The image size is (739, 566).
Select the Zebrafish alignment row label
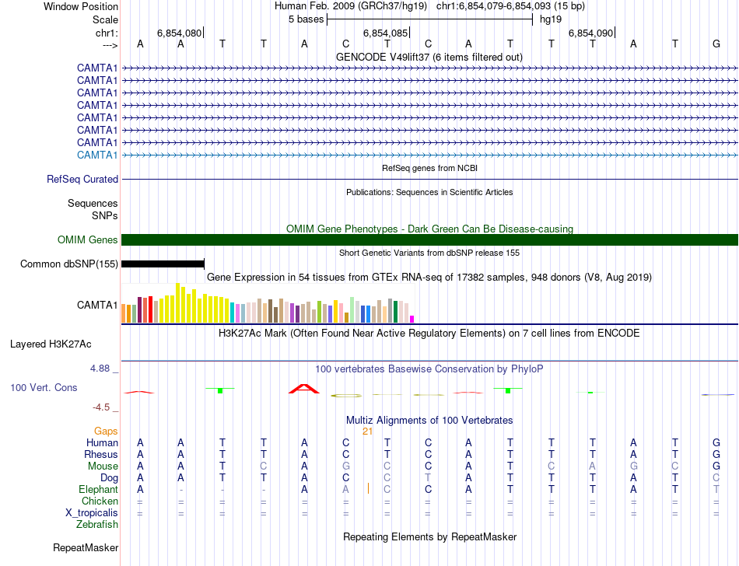pyautogui.click(x=97, y=524)
